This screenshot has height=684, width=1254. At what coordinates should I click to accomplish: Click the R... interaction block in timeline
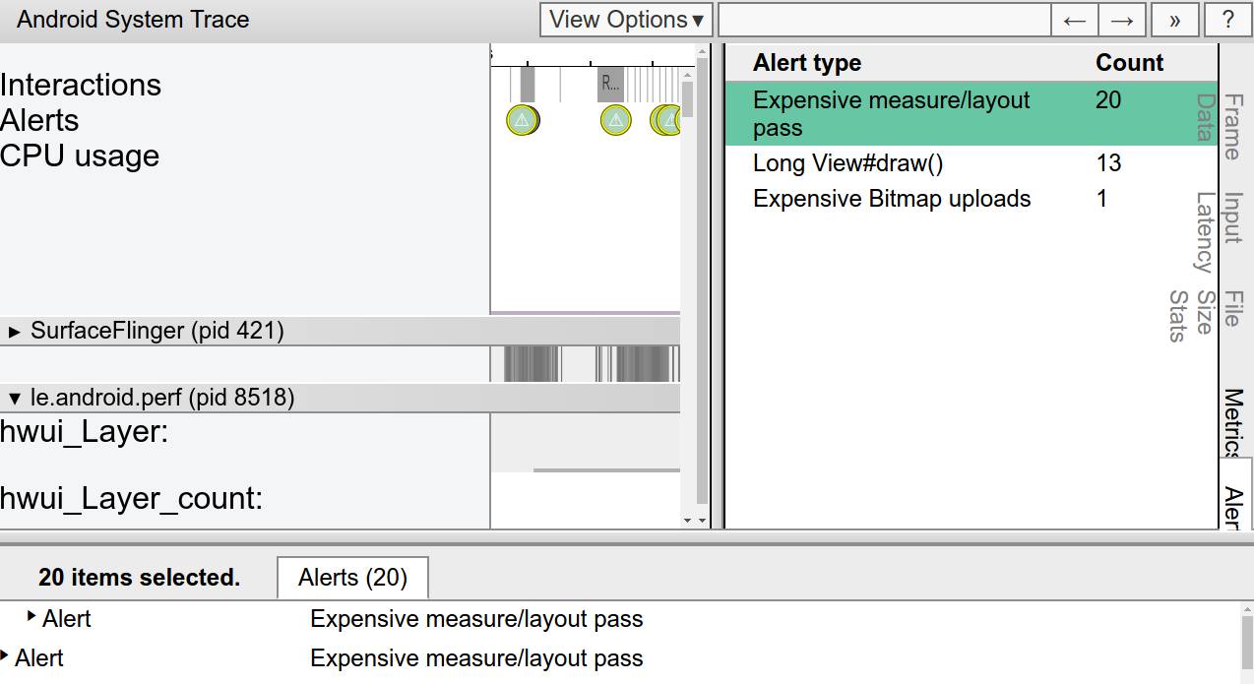(x=611, y=84)
